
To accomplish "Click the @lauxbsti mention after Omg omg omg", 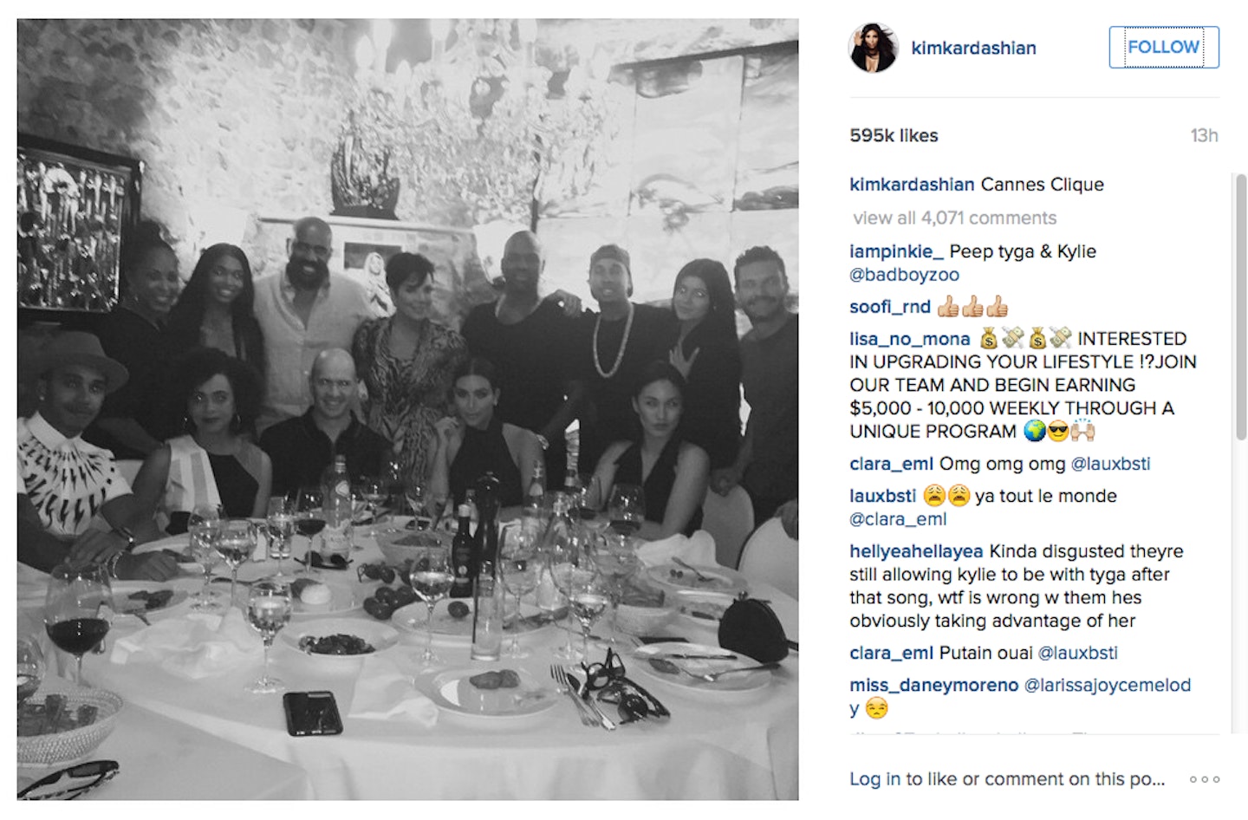I will pos(1110,464).
